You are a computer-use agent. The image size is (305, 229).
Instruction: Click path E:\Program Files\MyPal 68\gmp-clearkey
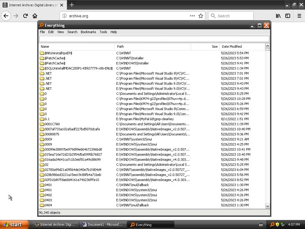pos(145,119)
